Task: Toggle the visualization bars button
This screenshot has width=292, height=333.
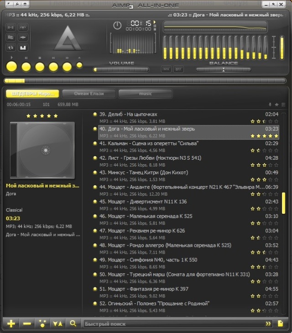Action: click(x=23, y=48)
